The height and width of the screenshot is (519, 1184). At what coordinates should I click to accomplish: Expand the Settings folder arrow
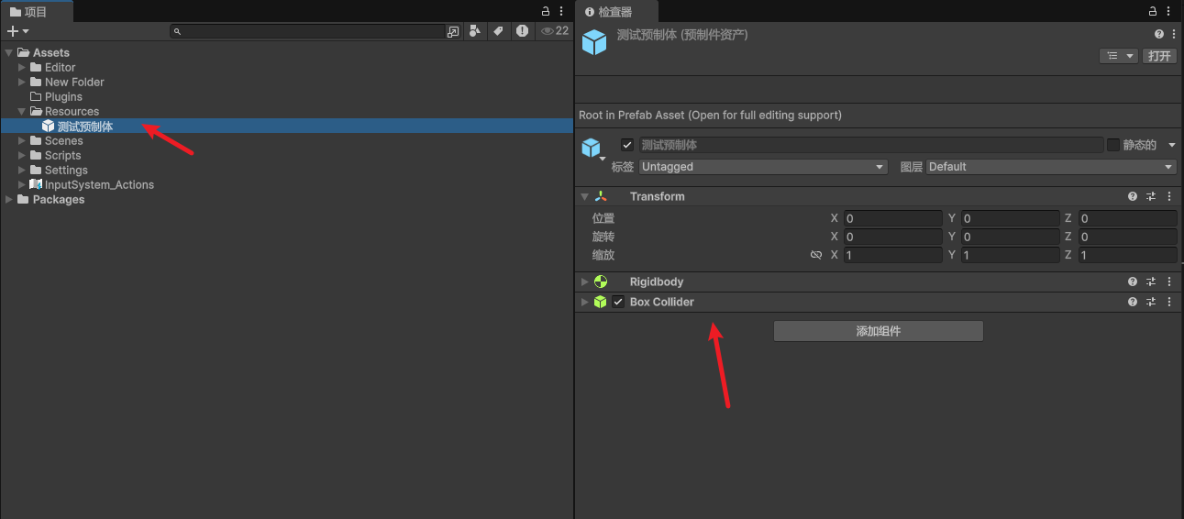(22, 171)
